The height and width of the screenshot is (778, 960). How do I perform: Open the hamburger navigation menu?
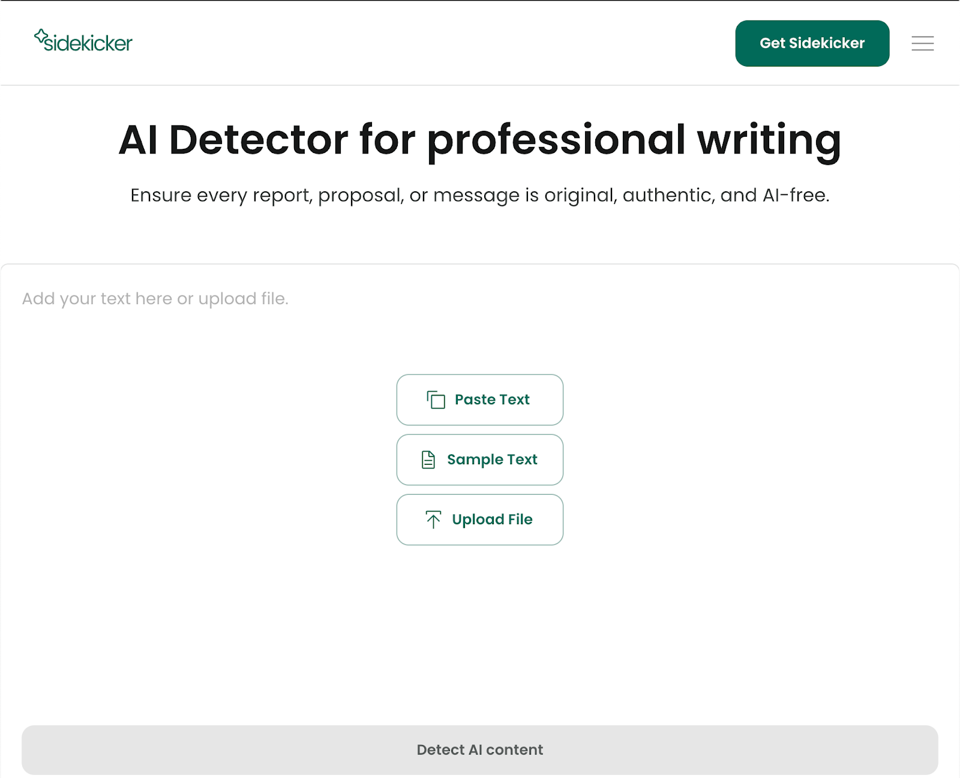point(922,43)
